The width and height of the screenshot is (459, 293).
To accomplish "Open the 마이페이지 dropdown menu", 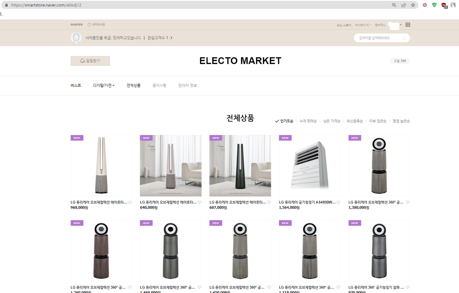I will click(x=363, y=25).
